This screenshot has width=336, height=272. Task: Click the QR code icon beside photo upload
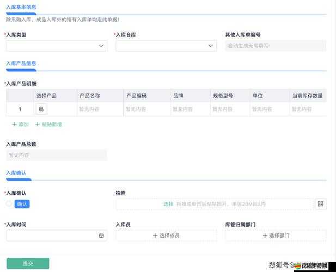pyautogui.click(x=321, y=204)
